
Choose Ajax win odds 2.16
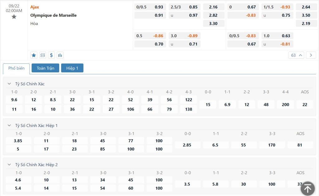[213, 7]
